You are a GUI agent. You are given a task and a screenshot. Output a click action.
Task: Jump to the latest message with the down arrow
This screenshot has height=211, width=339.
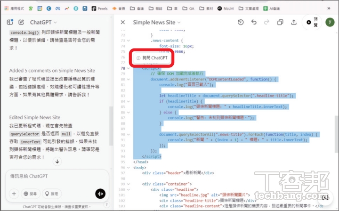(57, 162)
